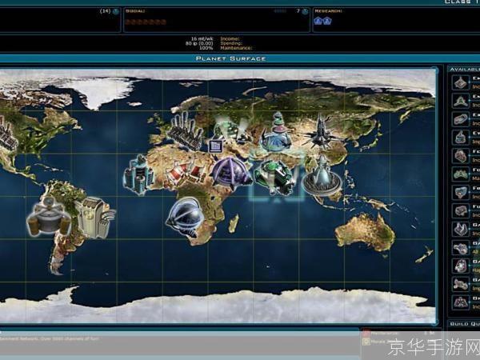
Task: Pick the twelfth building icon in the Available list
Action: point(461,284)
